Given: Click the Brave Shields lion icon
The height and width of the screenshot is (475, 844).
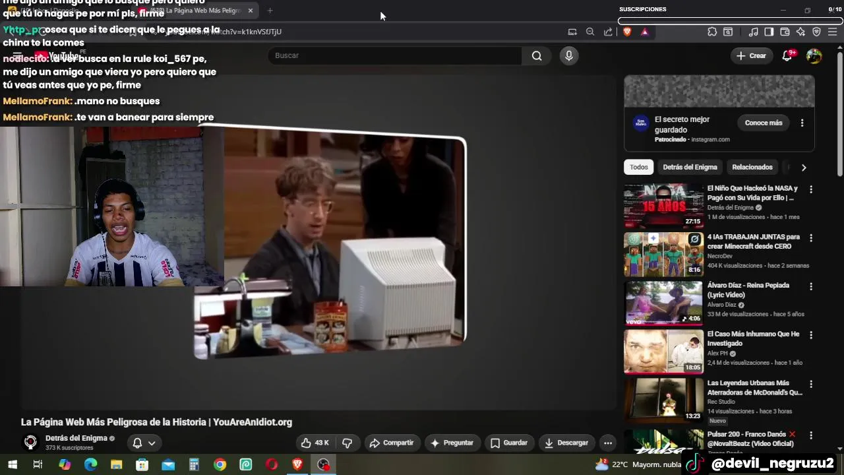Looking at the screenshot, I should (x=627, y=32).
